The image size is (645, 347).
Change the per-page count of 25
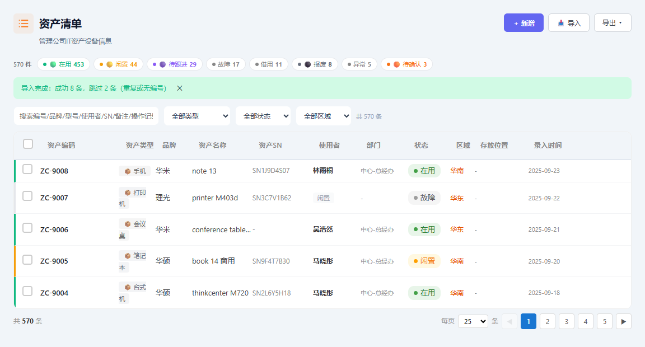point(473,321)
